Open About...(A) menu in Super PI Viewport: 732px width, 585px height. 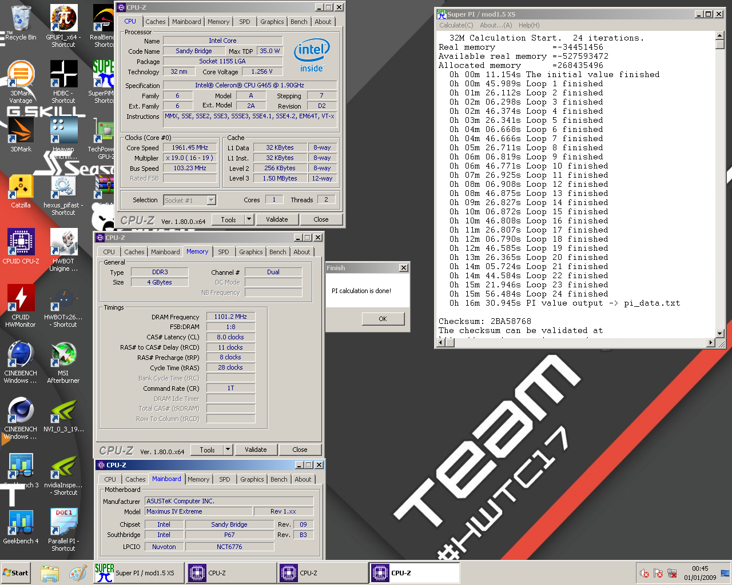pos(496,25)
